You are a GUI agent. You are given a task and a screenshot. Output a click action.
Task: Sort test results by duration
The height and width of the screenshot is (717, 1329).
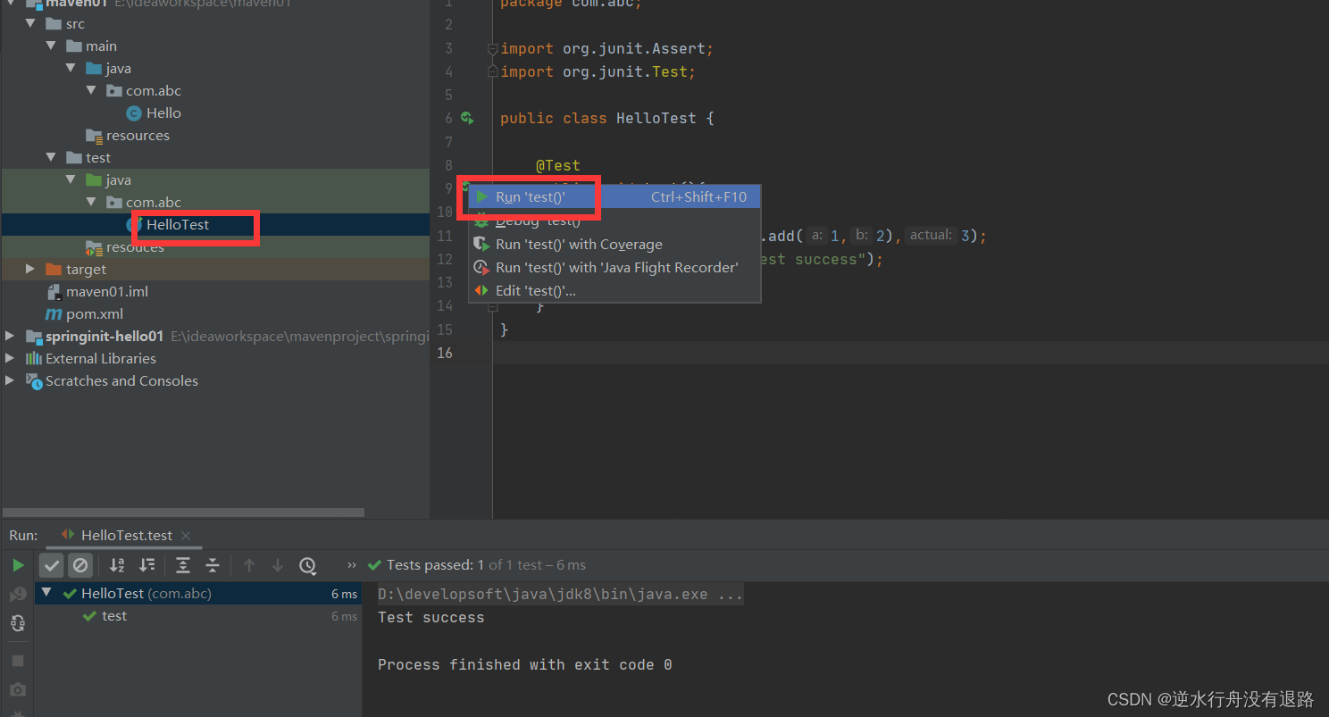coord(147,565)
